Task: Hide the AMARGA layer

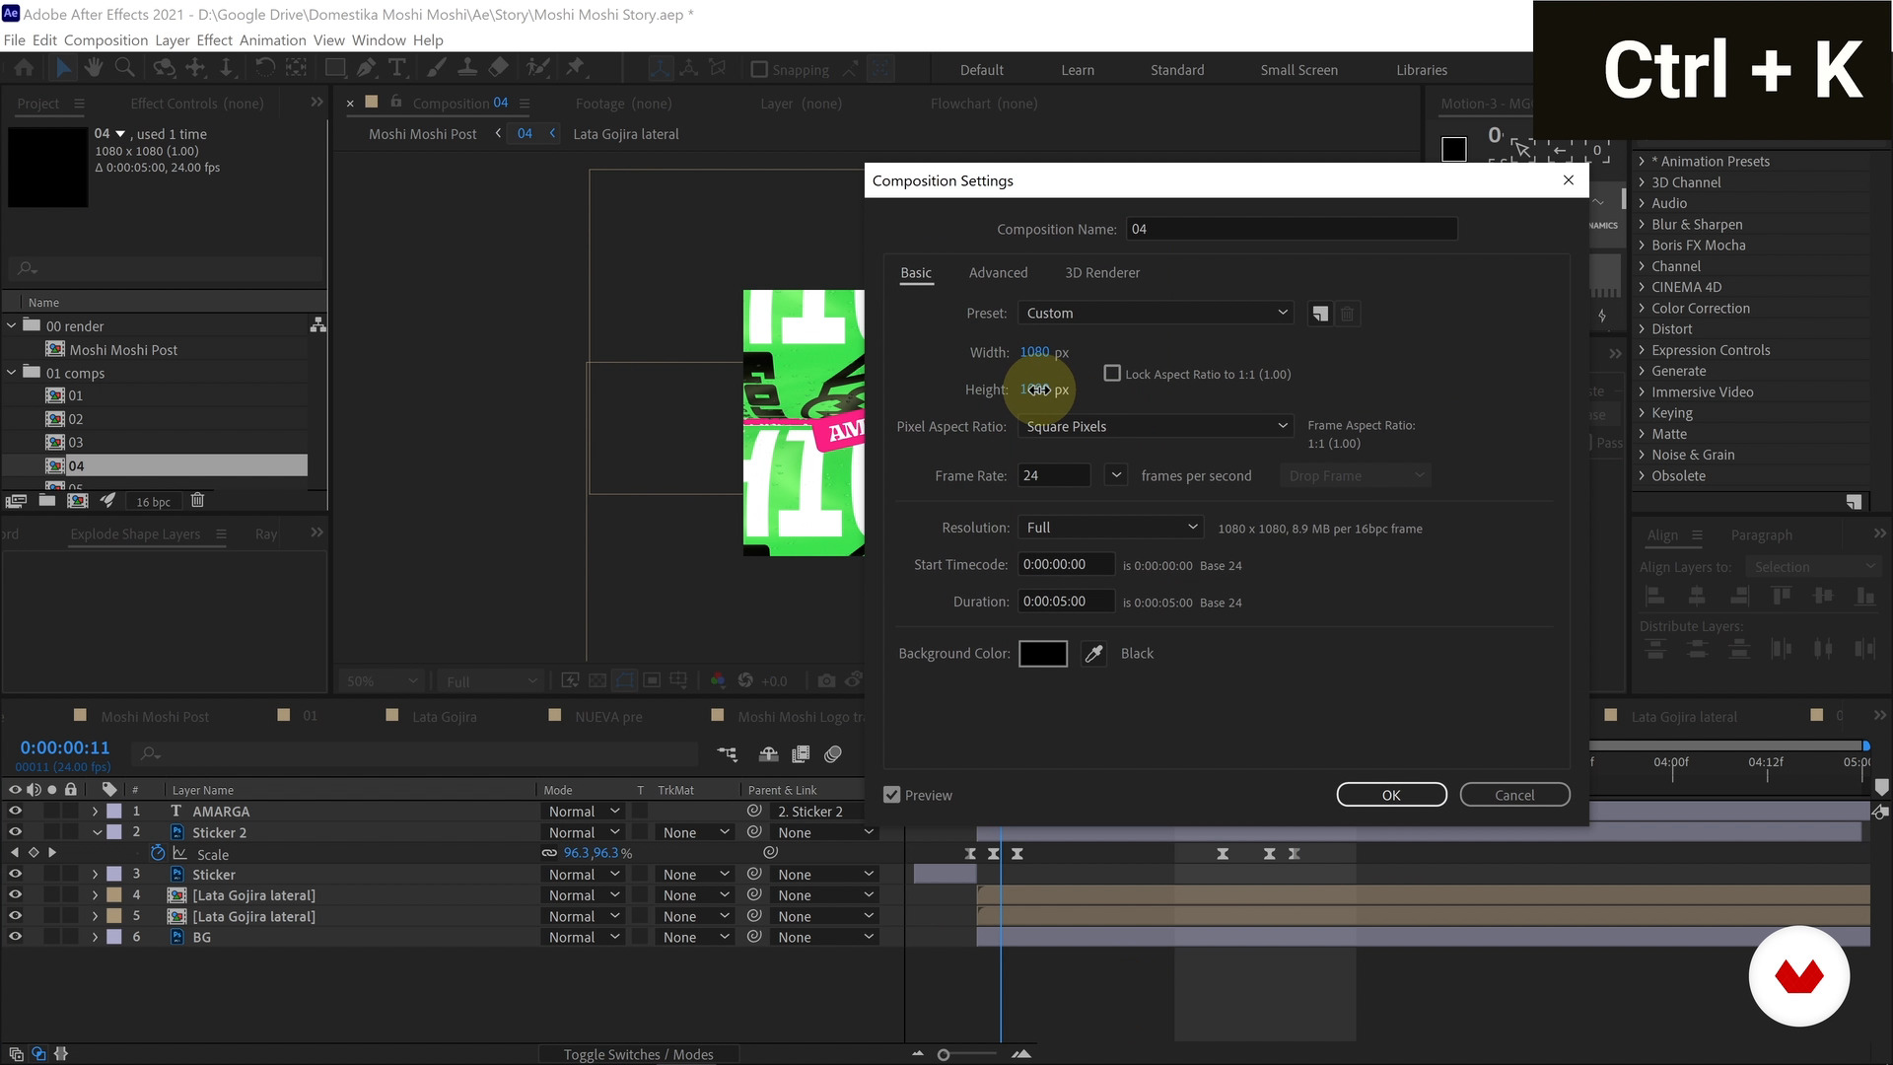Action: (15, 811)
